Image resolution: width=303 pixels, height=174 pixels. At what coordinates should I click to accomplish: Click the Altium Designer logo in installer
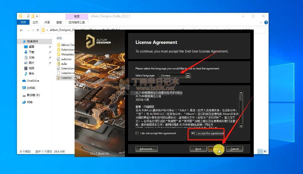[x=98, y=41]
